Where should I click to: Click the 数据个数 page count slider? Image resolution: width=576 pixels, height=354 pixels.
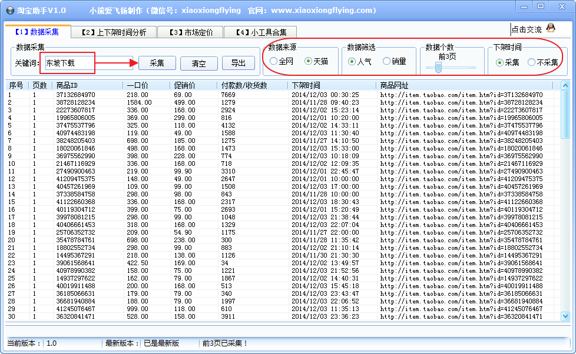438,67
